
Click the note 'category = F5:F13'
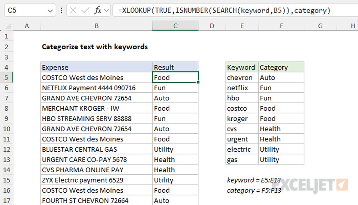[254, 190]
